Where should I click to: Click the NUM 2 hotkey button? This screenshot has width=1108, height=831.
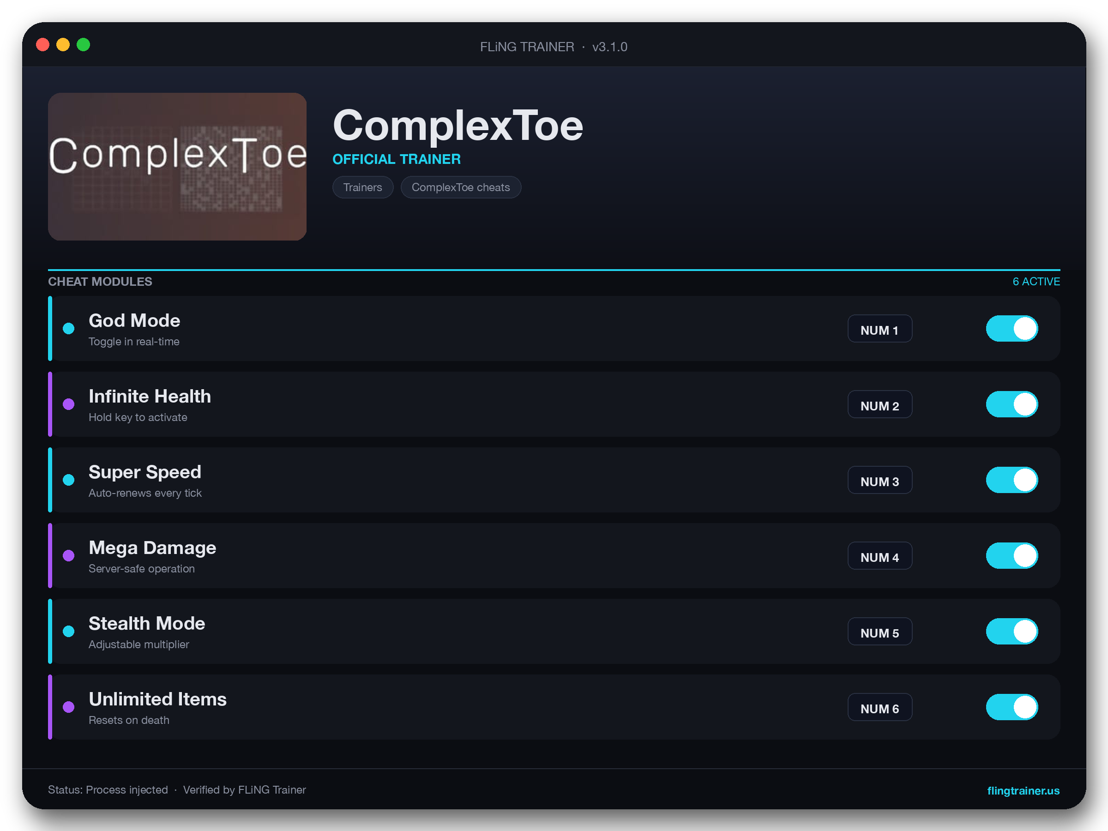pos(879,405)
